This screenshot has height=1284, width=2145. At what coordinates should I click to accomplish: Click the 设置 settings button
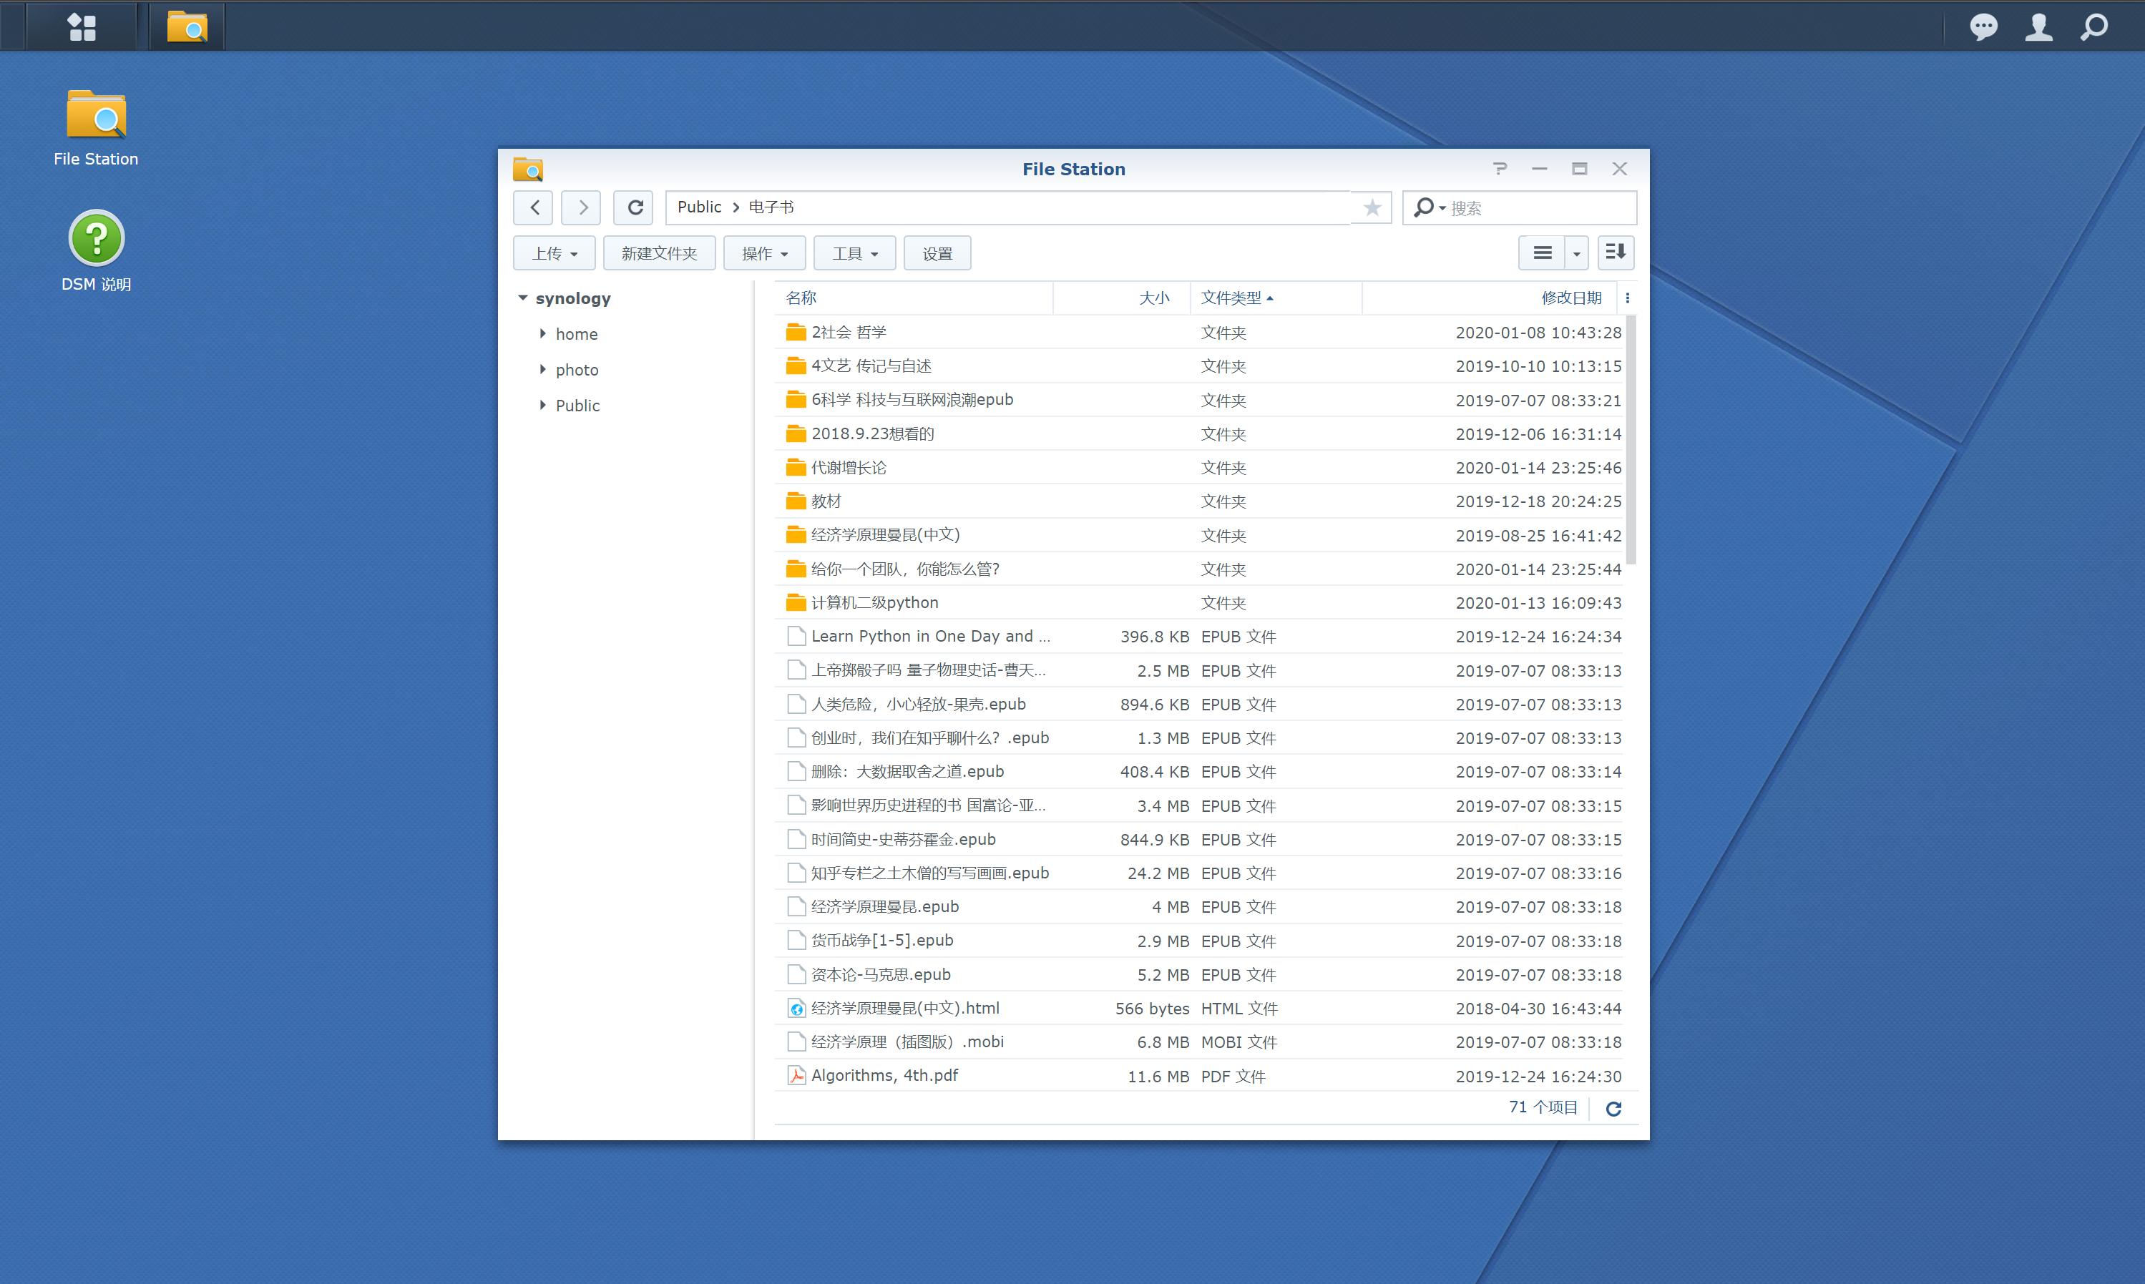pos(937,253)
